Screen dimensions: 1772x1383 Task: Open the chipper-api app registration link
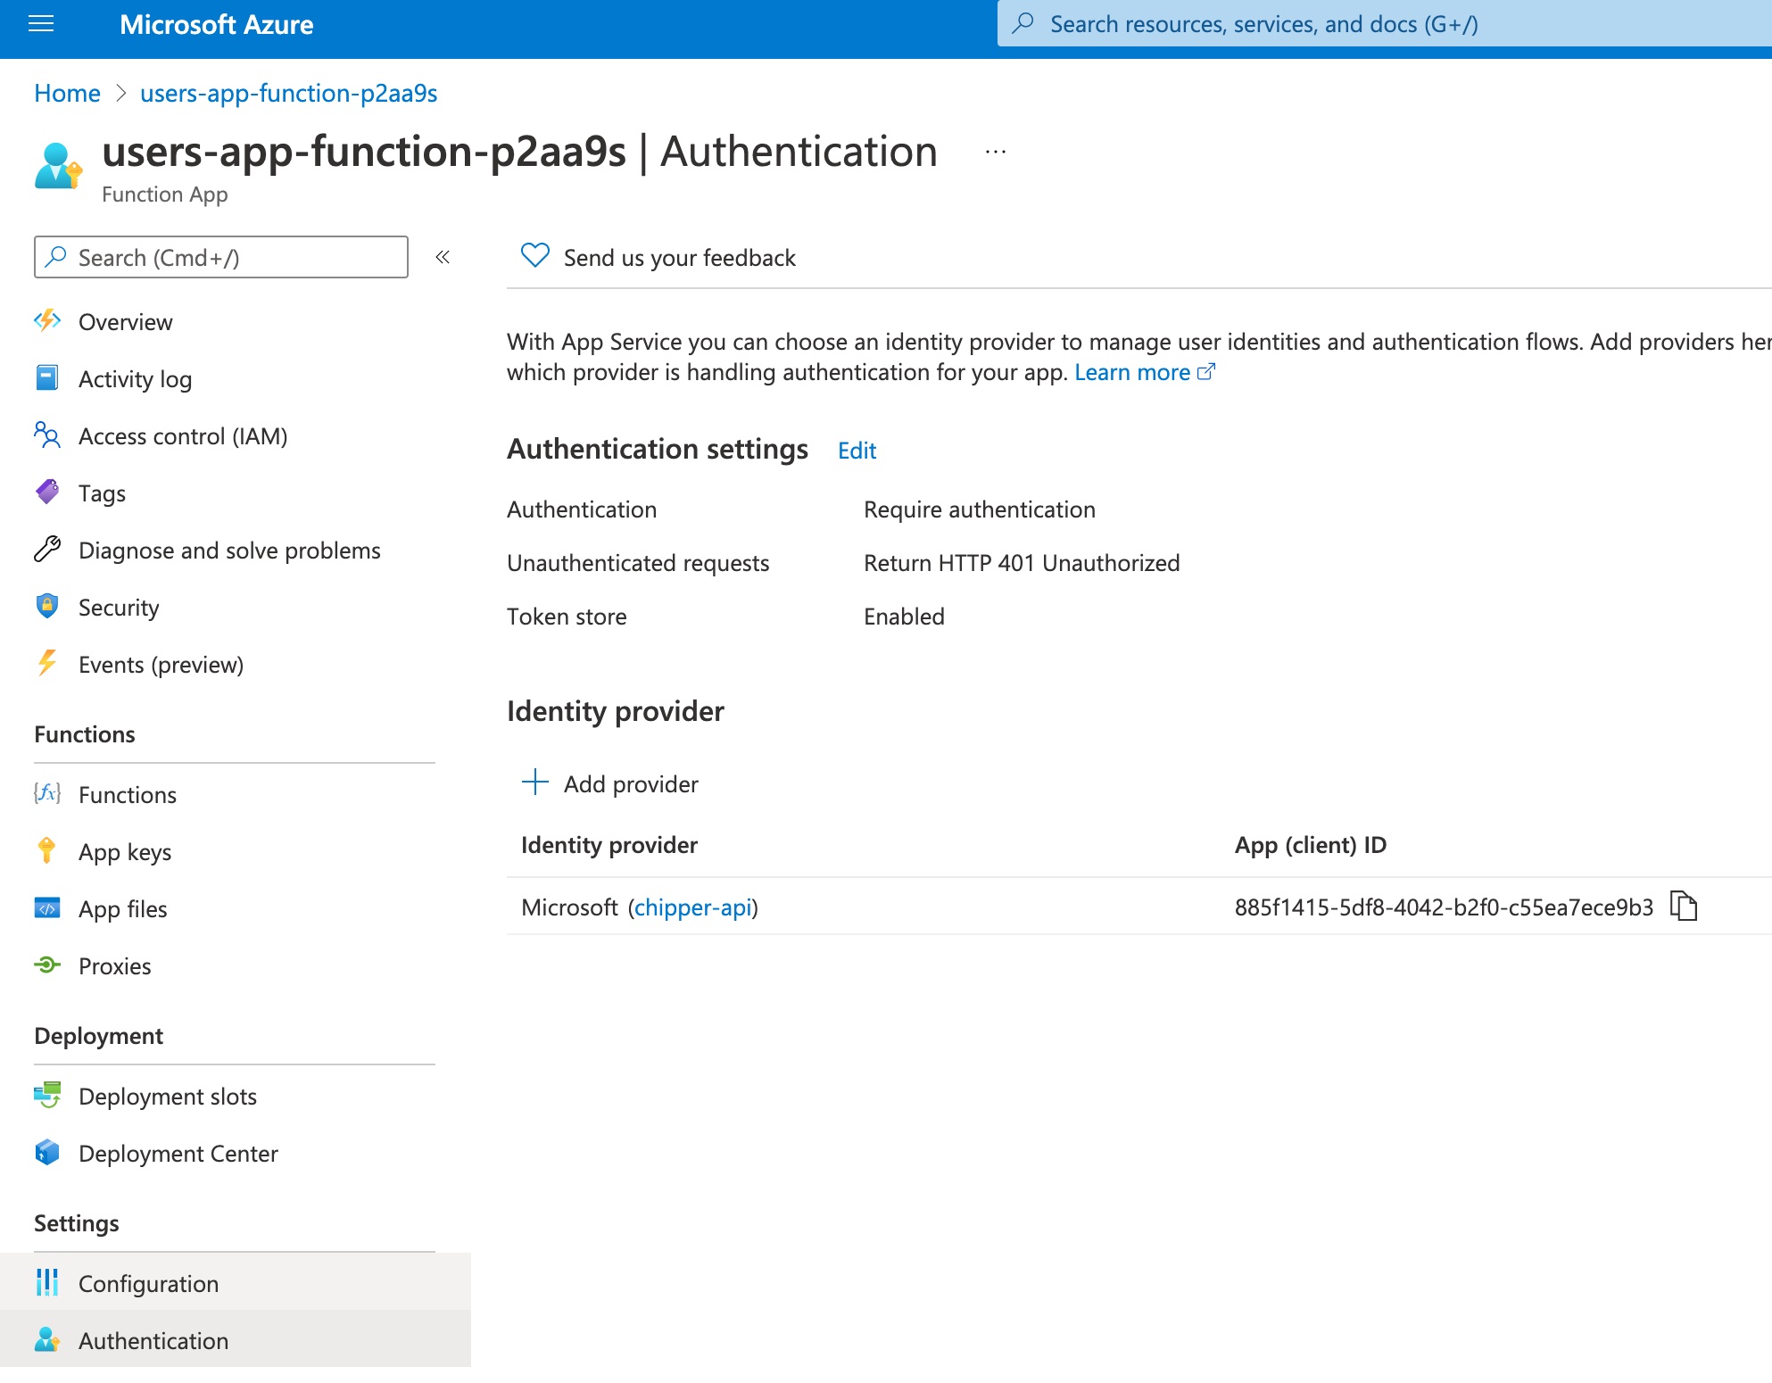pyautogui.click(x=693, y=907)
